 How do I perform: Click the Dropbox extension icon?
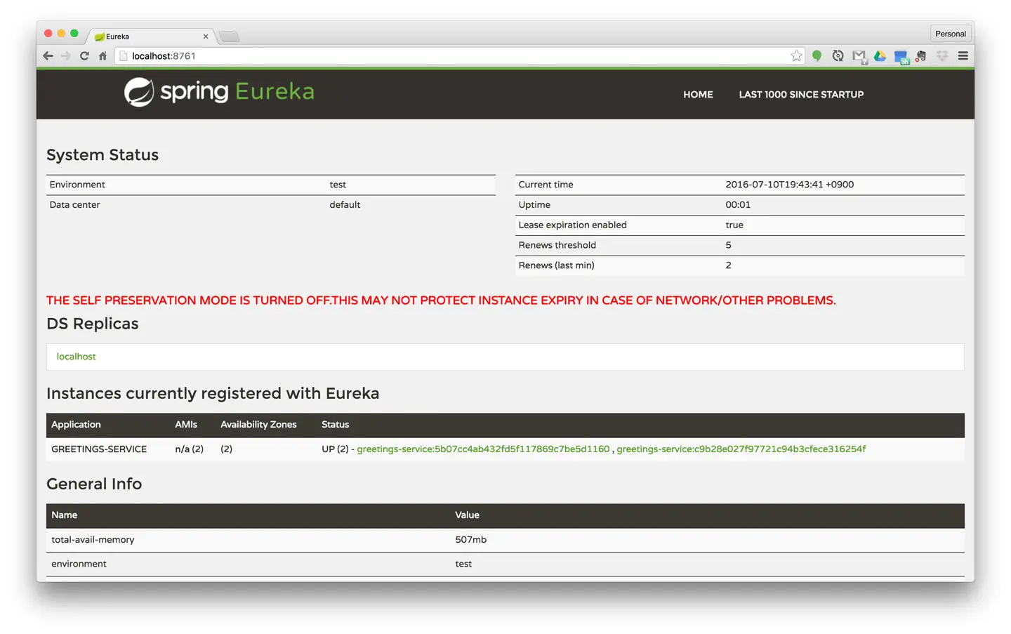pyautogui.click(x=942, y=56)
